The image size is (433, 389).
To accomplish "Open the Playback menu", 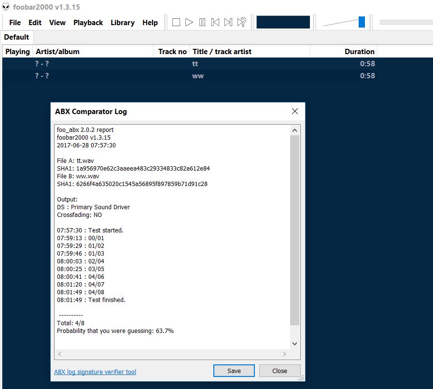I will pos(88,22).
